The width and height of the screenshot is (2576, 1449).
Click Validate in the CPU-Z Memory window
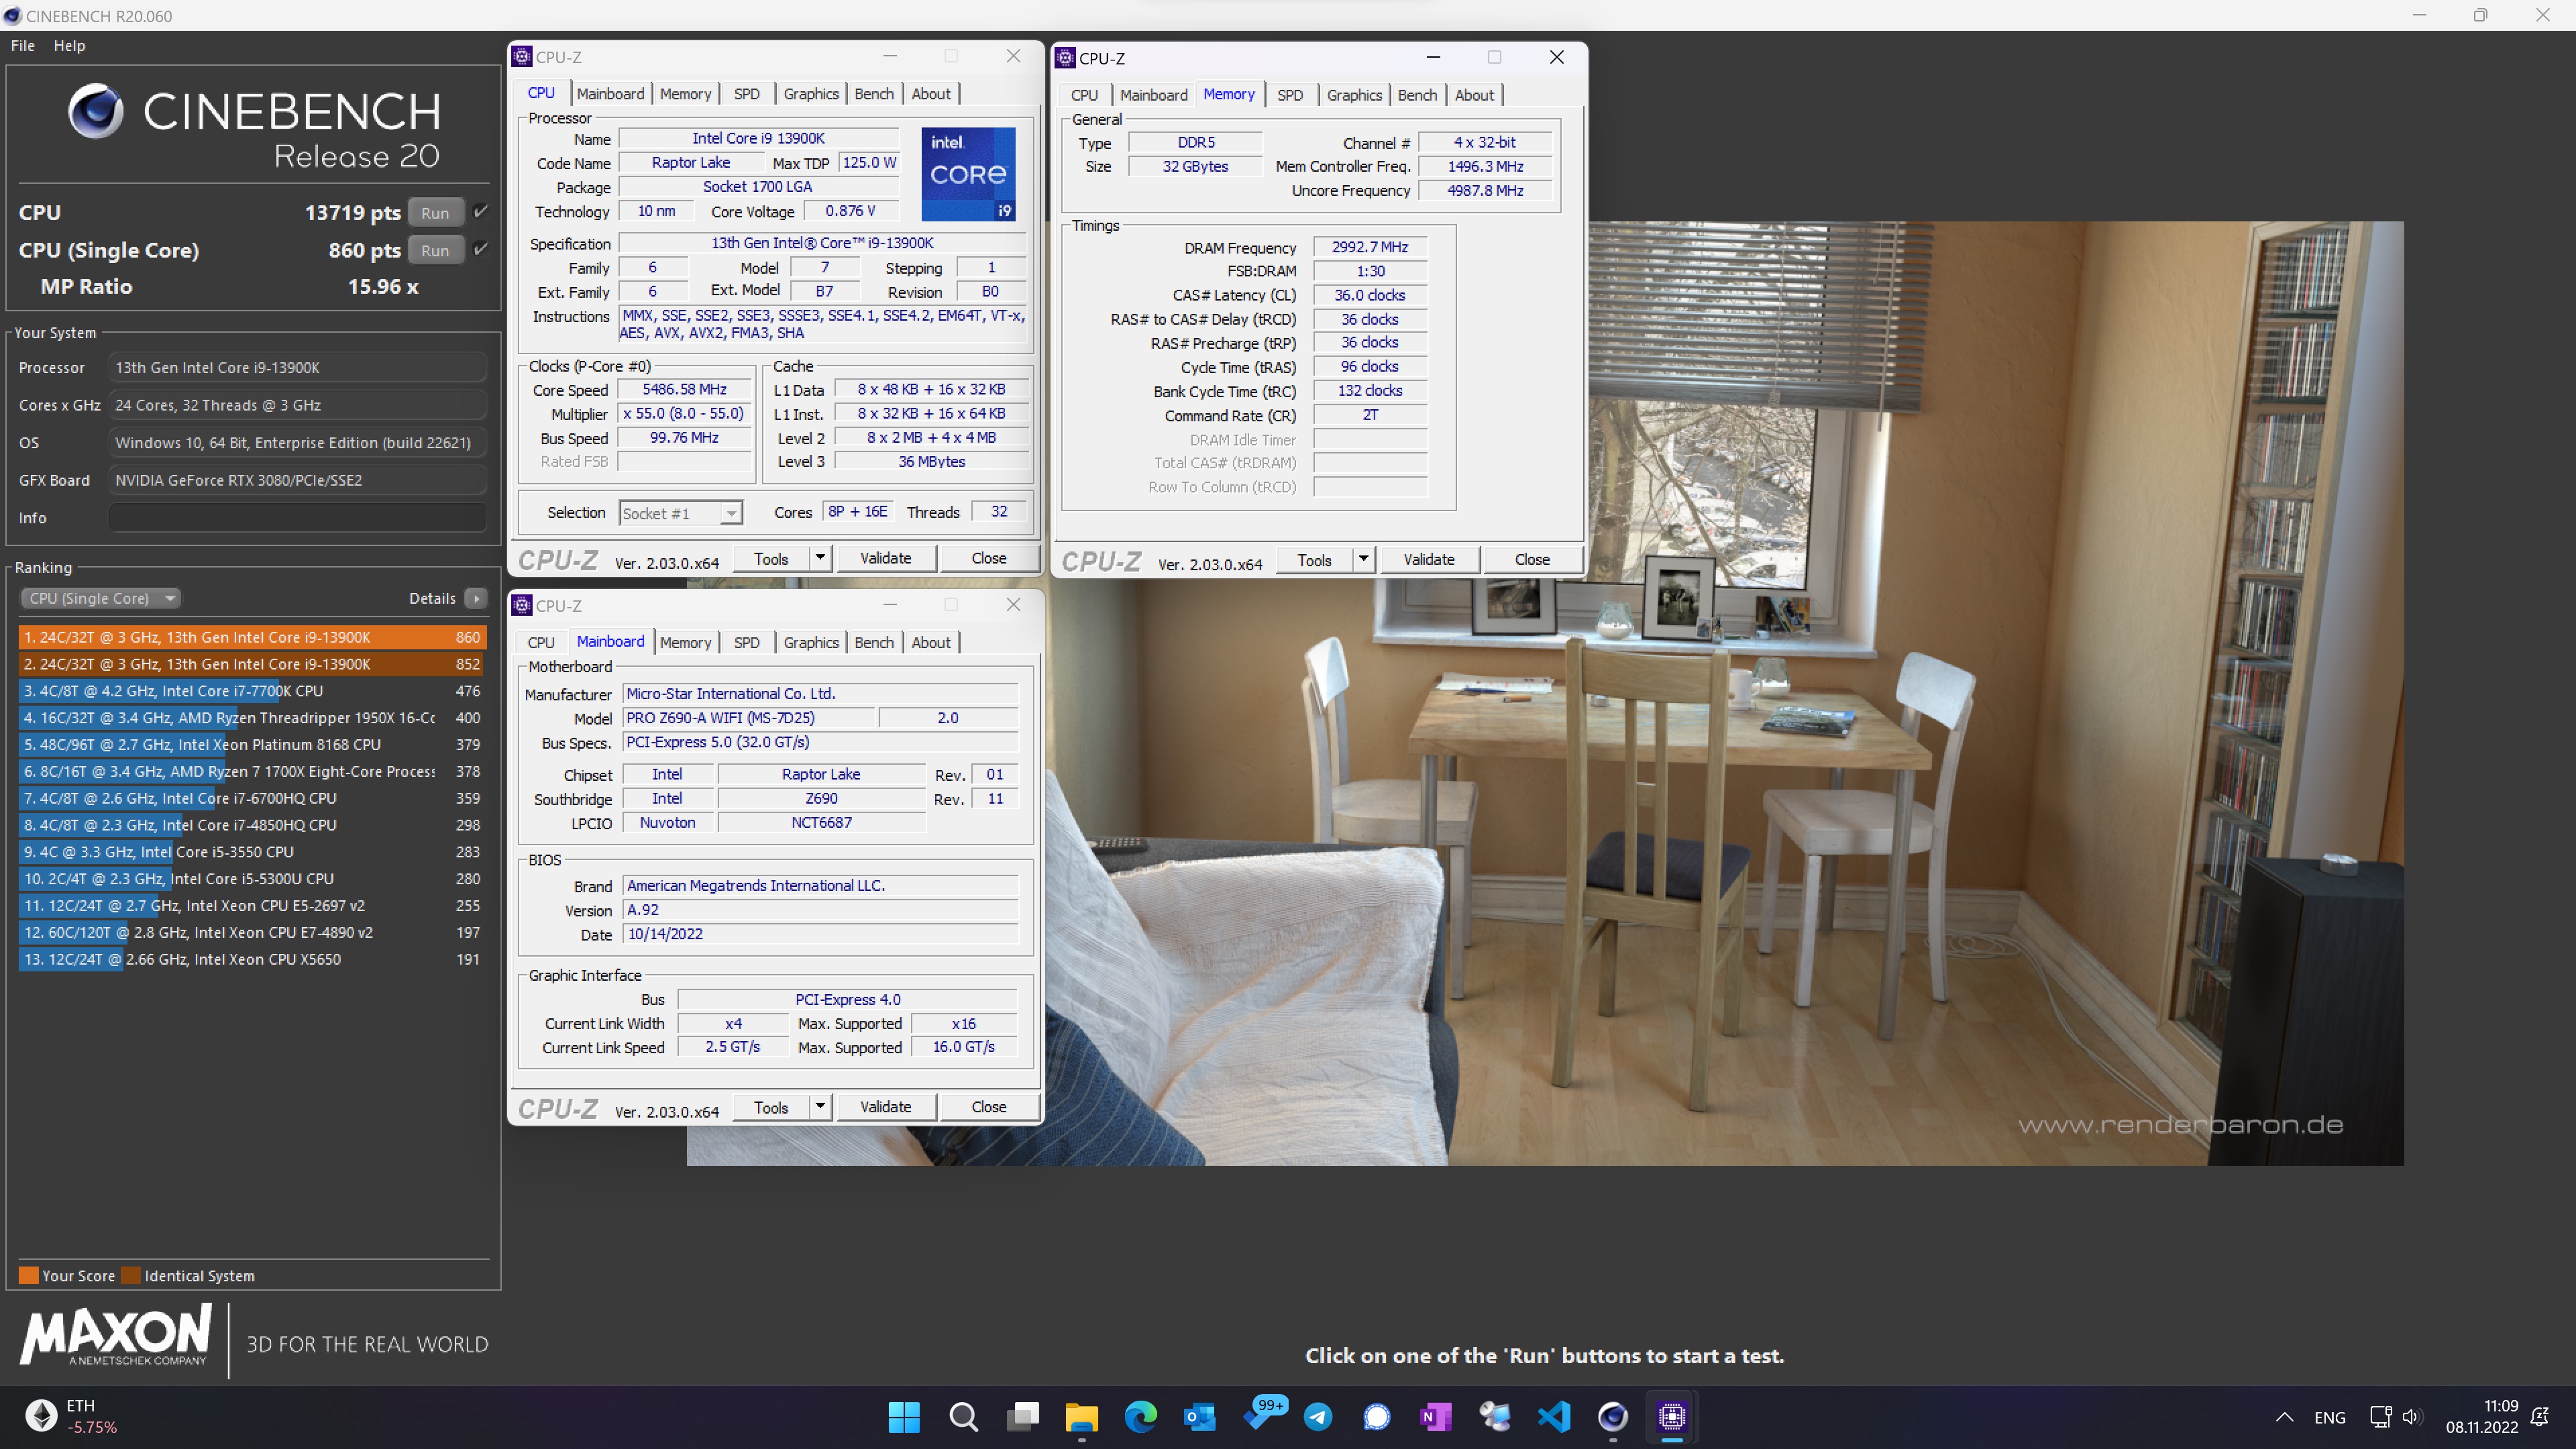(1428, 559)
